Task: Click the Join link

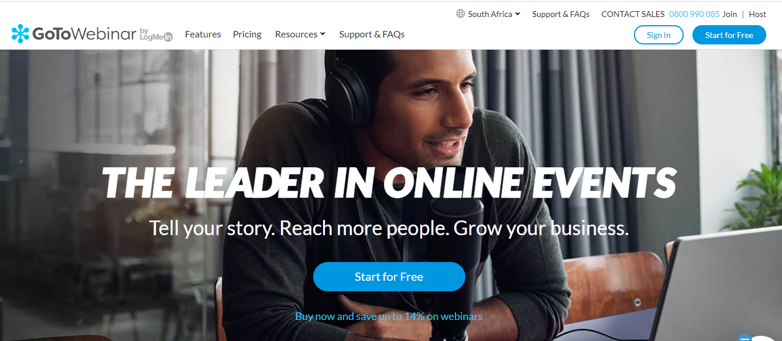Action: point(729,14)
